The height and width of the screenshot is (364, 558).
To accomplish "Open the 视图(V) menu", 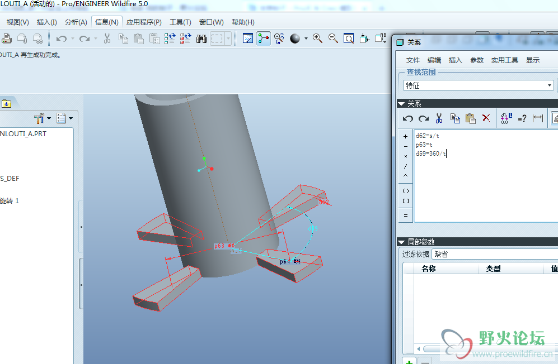I will [18, 22].
